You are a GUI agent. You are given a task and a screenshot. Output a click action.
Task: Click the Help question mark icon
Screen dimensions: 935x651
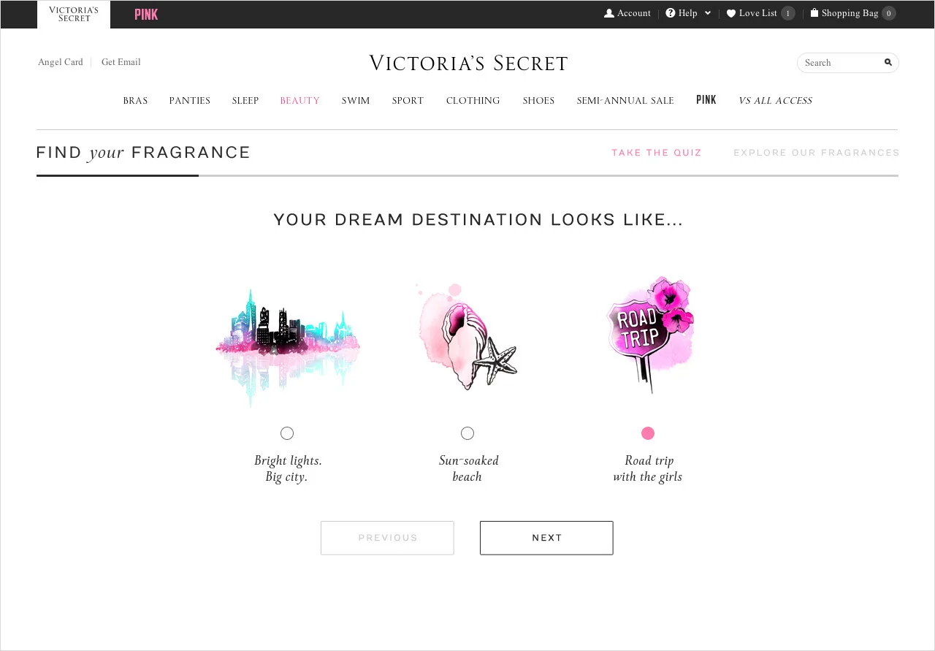point(670,13)
